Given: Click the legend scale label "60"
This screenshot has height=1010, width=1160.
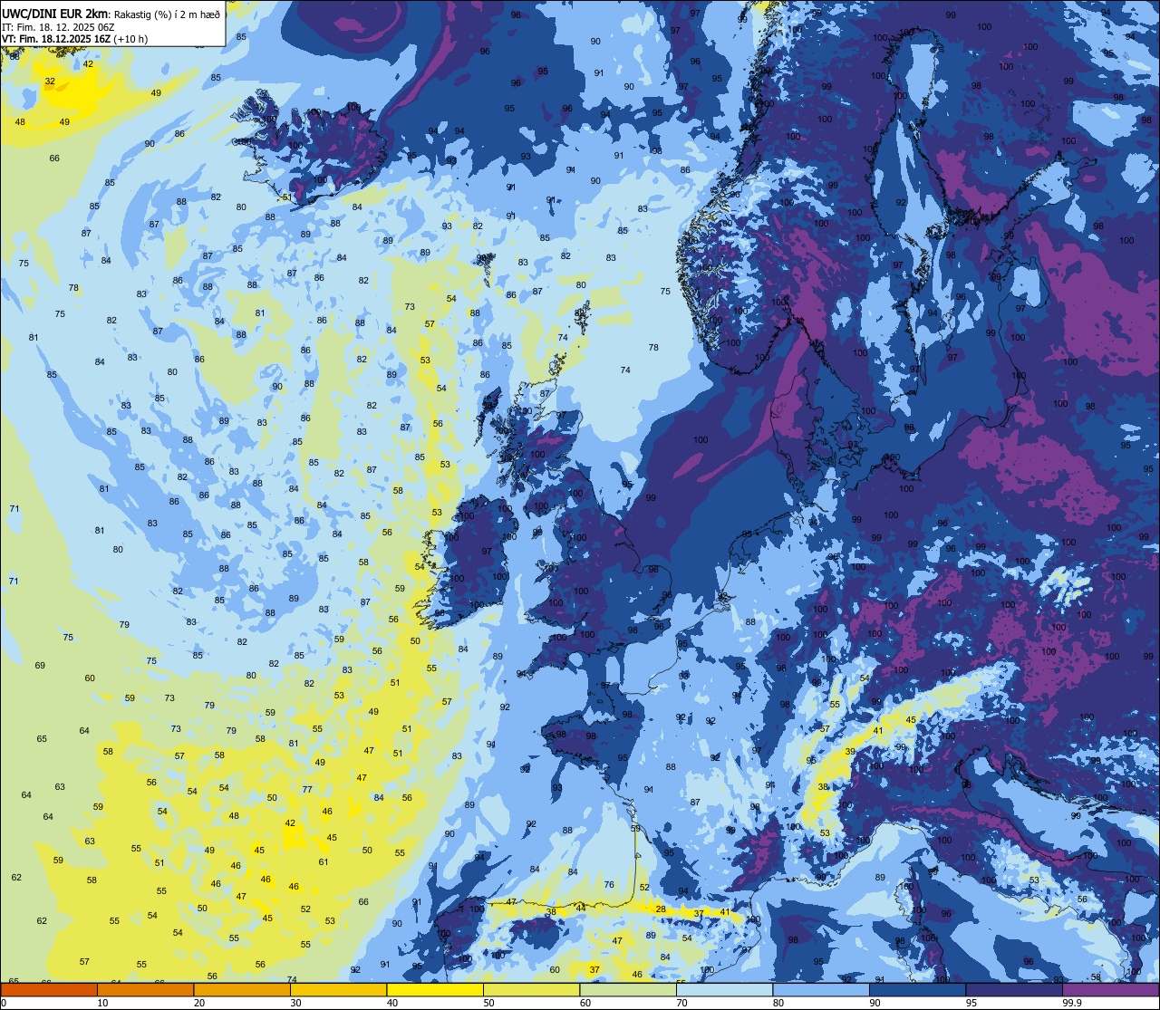Looking at the screenshot, I should tap(585, 1003).
